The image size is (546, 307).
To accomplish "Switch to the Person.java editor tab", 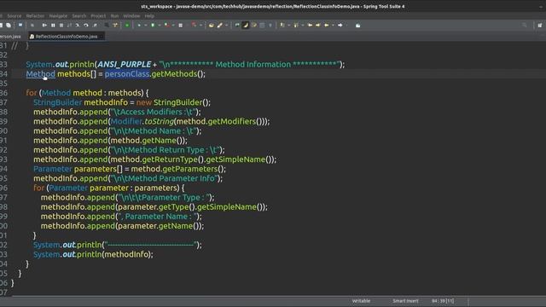I will (10, 36).
